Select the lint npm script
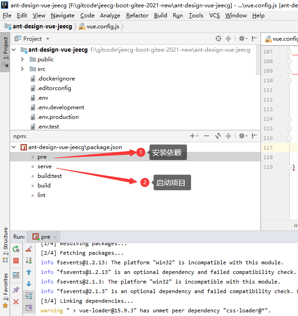Viewport: 298px width, 316px height. click(x=41, y=195)
